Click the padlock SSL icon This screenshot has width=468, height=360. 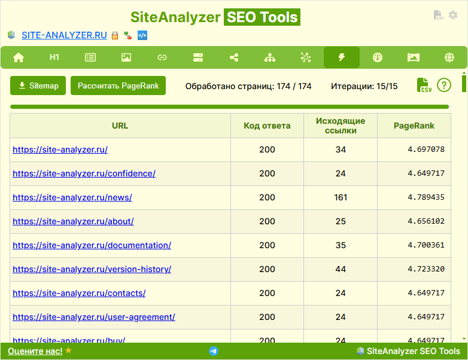coord(115,35)
